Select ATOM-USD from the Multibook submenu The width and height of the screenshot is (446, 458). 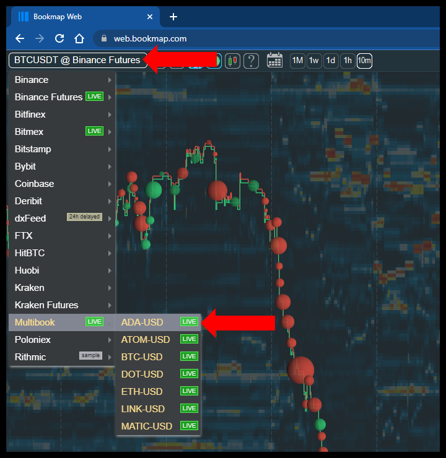[x=158, y=340]
